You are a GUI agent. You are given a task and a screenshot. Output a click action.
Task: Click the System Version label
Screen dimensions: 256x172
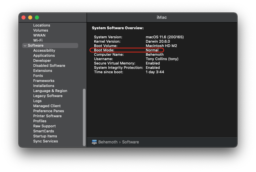[x=108, y=37]
